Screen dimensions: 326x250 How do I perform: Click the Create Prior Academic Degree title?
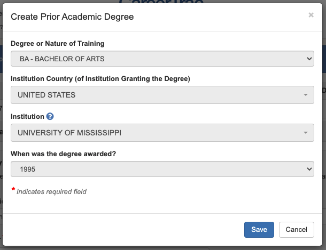(x=72, y=17)
